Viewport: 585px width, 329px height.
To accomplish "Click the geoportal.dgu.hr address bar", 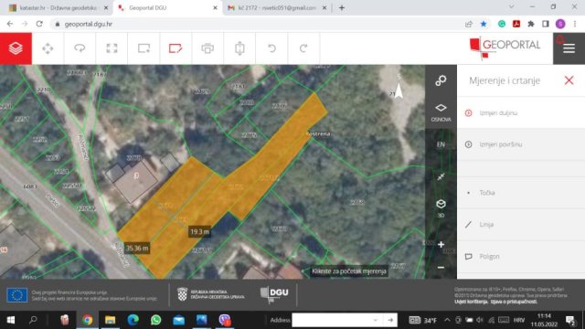I will click(258, 24).
